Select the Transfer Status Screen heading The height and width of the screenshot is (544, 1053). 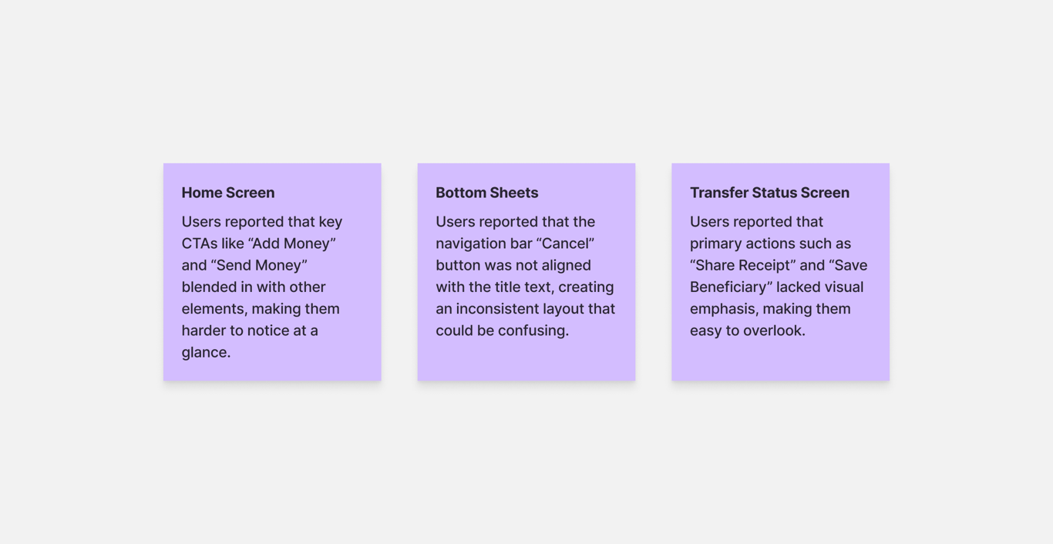[x=769, y=193]
